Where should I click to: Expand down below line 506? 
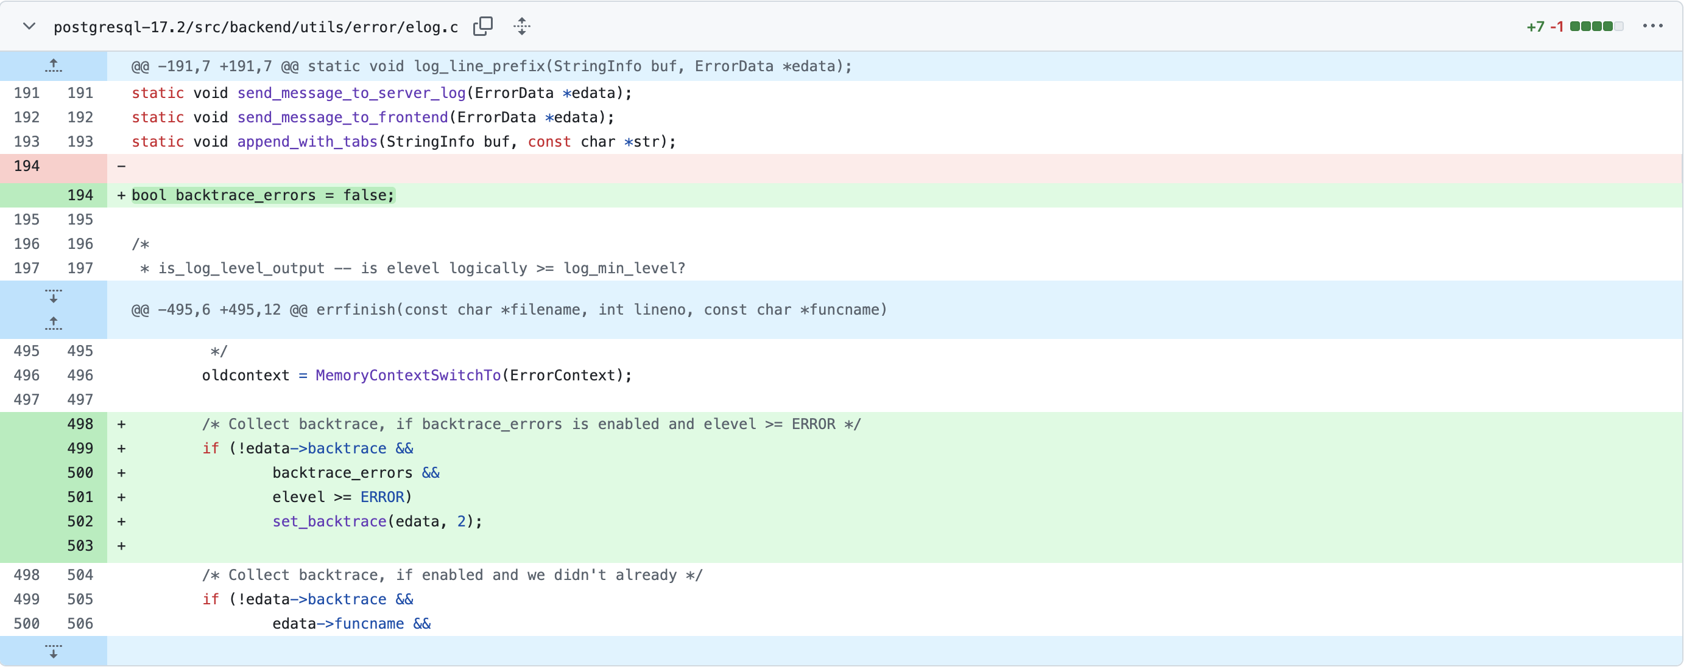click(x=53, y=651)
